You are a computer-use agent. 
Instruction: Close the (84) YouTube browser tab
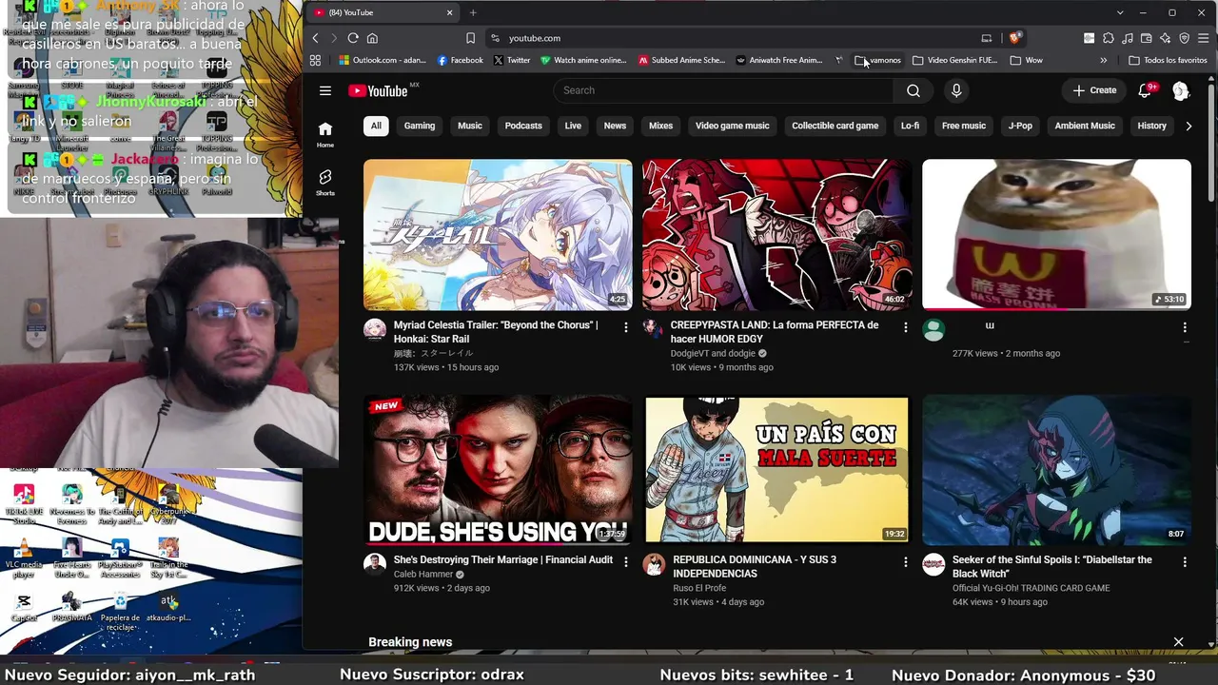[449, 12]
